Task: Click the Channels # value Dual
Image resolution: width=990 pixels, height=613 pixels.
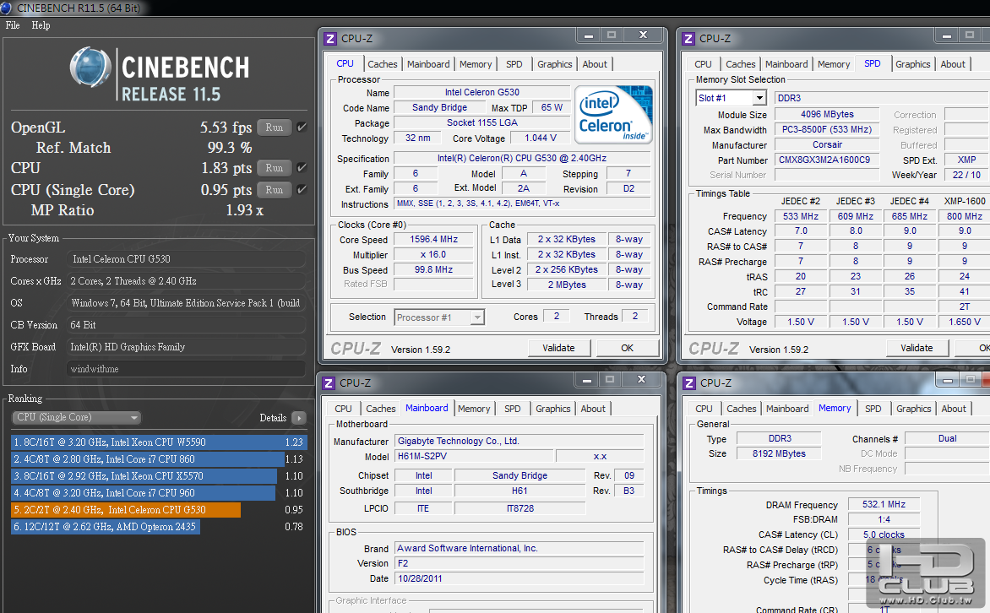Action: (x=947, y=438)
